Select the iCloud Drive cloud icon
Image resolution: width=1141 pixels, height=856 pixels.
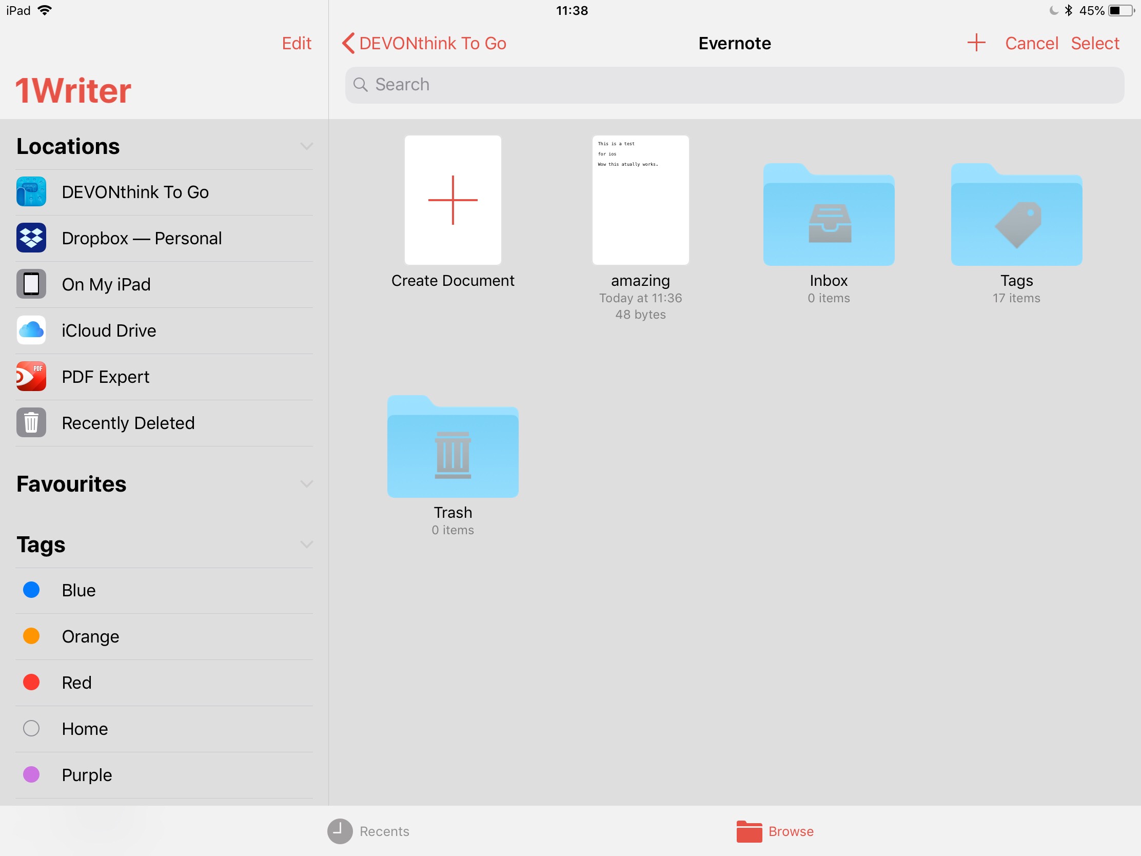pyautogui.click(x=31, y=330)
